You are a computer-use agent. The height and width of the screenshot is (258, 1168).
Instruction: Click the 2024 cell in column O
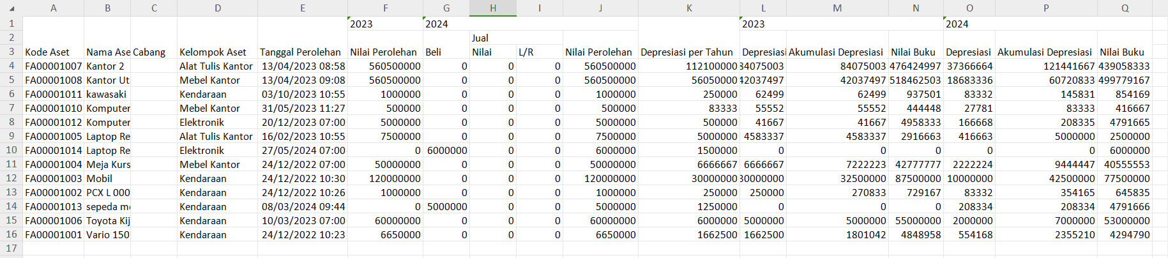tap(968, 24)
